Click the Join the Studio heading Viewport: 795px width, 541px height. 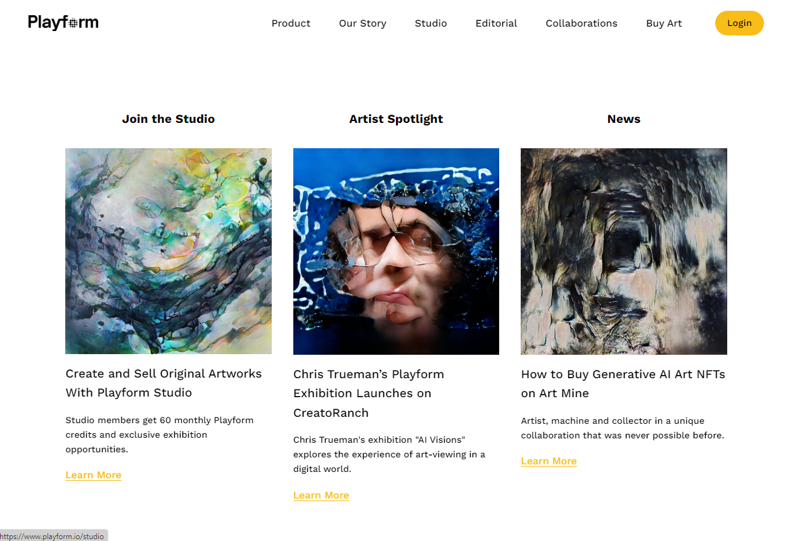tap(169, 119)
